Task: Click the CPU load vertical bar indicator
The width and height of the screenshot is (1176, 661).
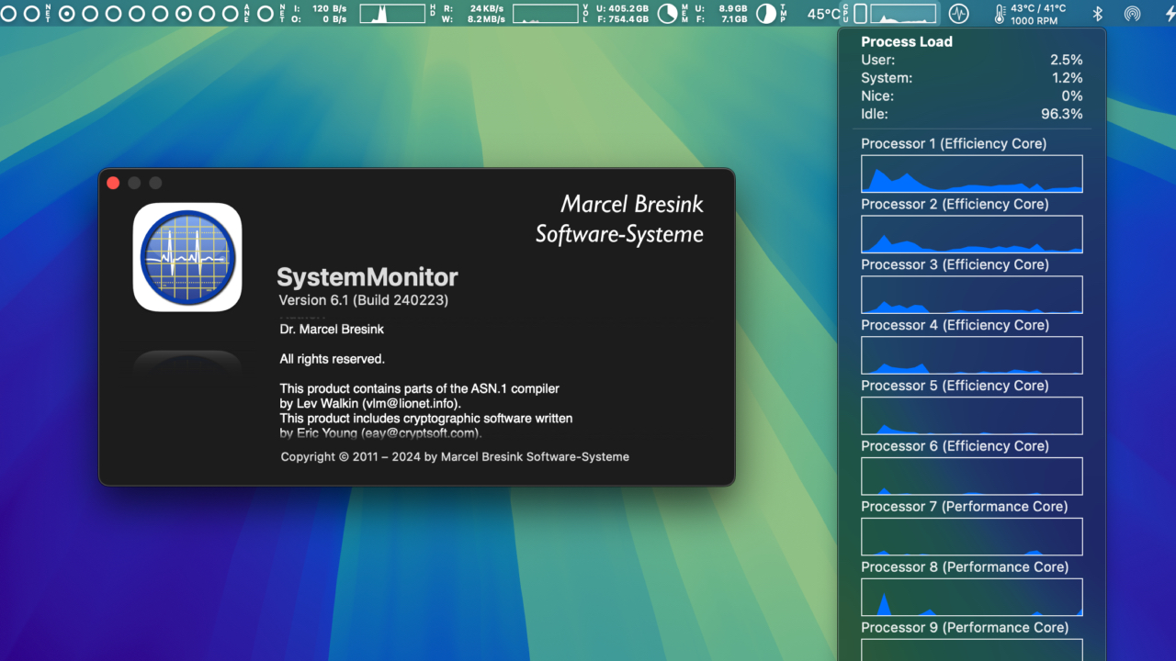Action: click(x=860, y=14)
